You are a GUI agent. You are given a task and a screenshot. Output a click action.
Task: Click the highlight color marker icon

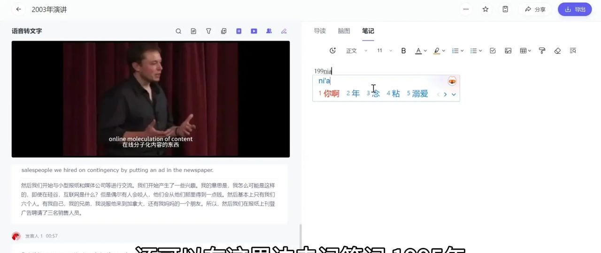(437, 51)
